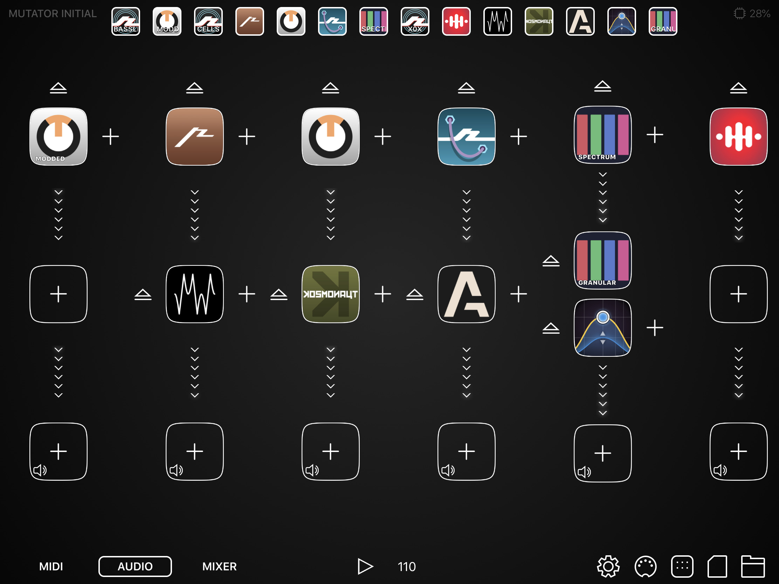
Task: Switch to the MIXER tab
Action: (x=219, y=566)
